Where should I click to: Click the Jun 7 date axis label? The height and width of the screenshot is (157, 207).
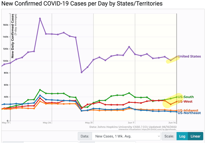pyautogui.click(x=131, y=122)
